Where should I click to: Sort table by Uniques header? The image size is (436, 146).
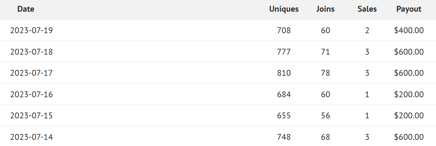coord(284,9)
